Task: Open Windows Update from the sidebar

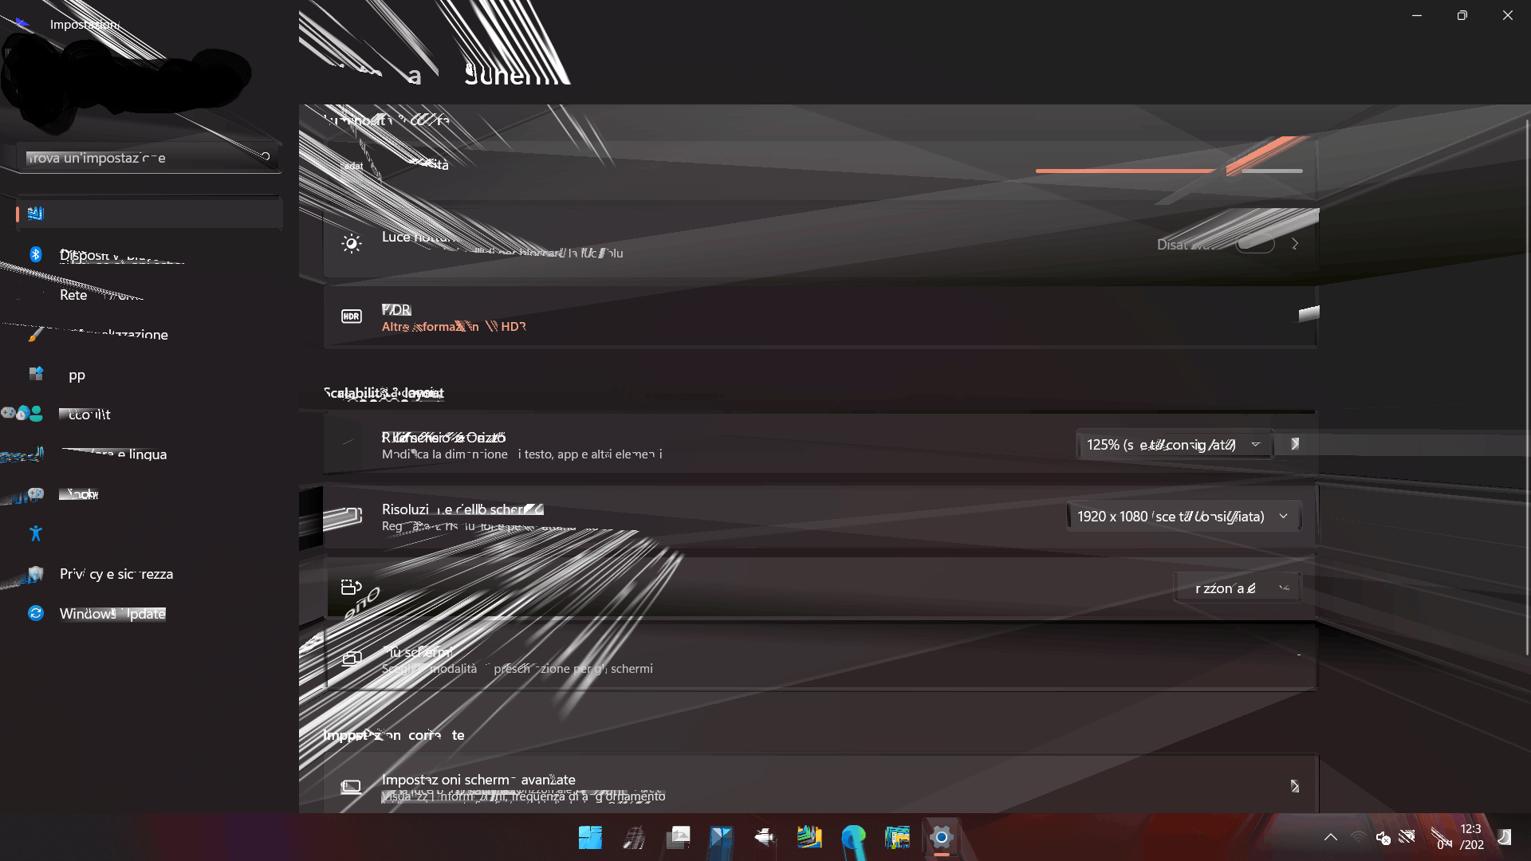Action: tap(112, 614)
